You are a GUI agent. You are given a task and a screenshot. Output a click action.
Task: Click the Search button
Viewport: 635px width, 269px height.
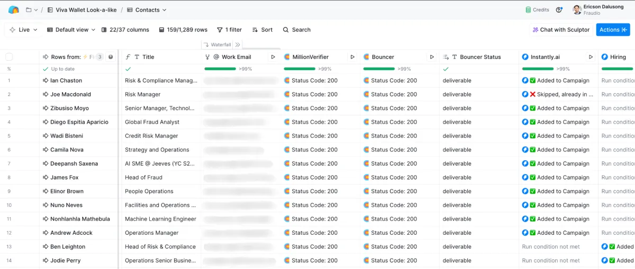coord(296,30)
